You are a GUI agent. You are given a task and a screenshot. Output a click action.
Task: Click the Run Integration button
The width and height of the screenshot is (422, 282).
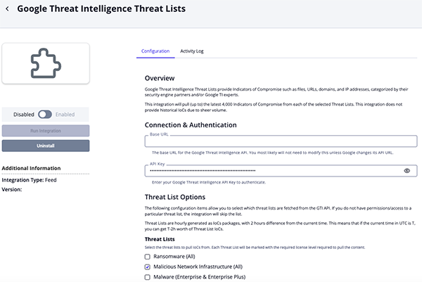tap(46, 131)
